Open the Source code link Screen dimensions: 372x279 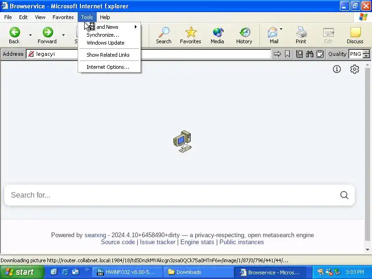[x=118, y=242]
